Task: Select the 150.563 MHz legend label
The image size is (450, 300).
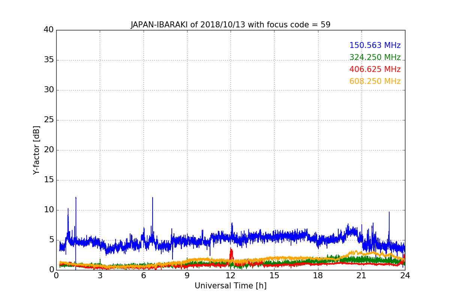Action: pos(375,45)
